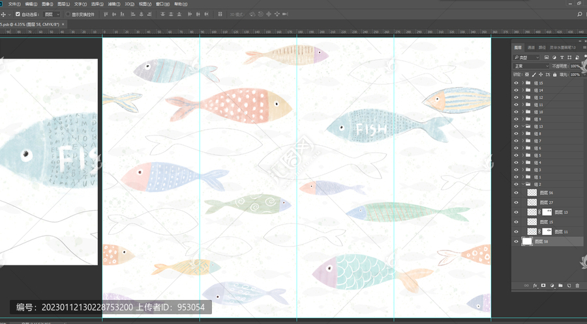Select the layer 图层 58 thumbnail

point(527,241)
